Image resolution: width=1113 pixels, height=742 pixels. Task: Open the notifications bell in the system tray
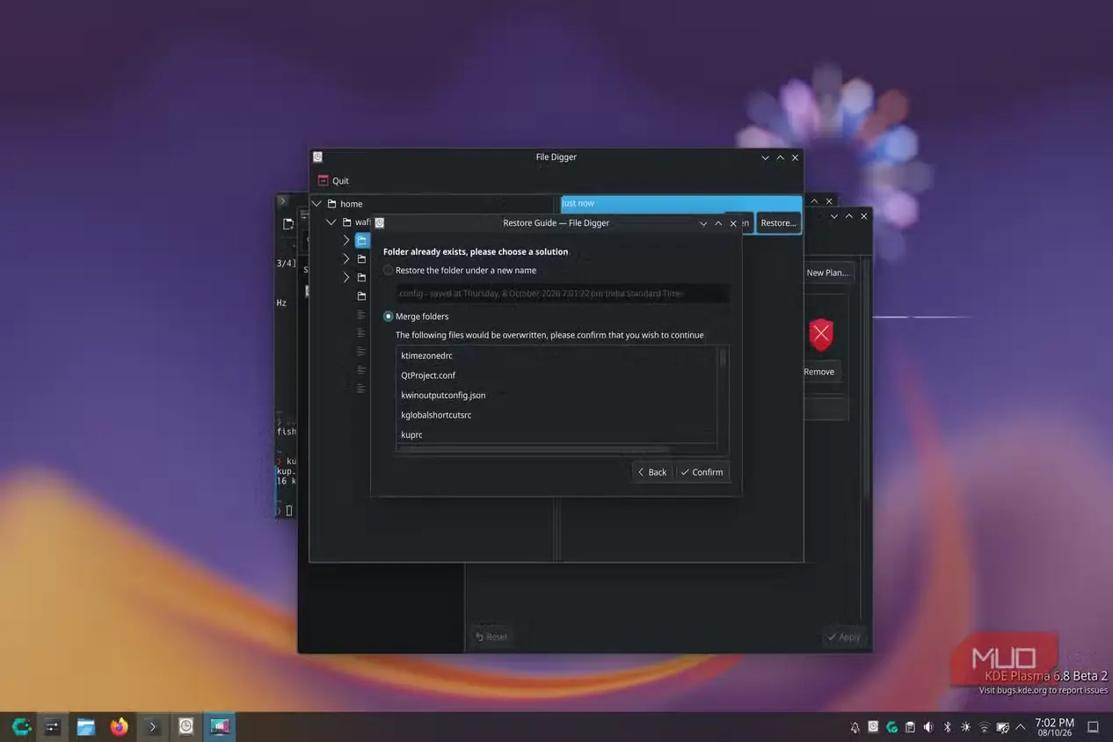click(x=855, y=727)
